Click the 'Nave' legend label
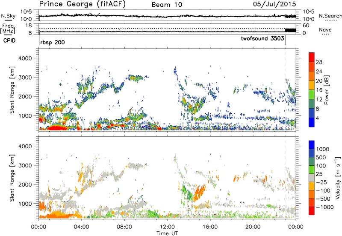The height and width of the screenshot is (236, 342). click(325, 29)
